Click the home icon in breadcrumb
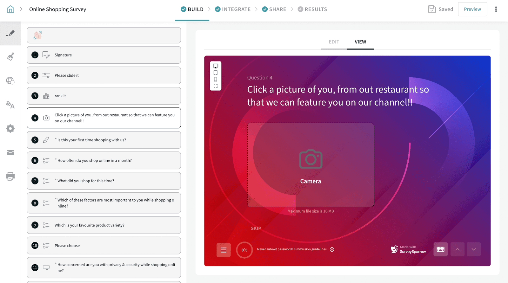Image resolution: width=508 pixels, height=283 pixels. point(10,9)
